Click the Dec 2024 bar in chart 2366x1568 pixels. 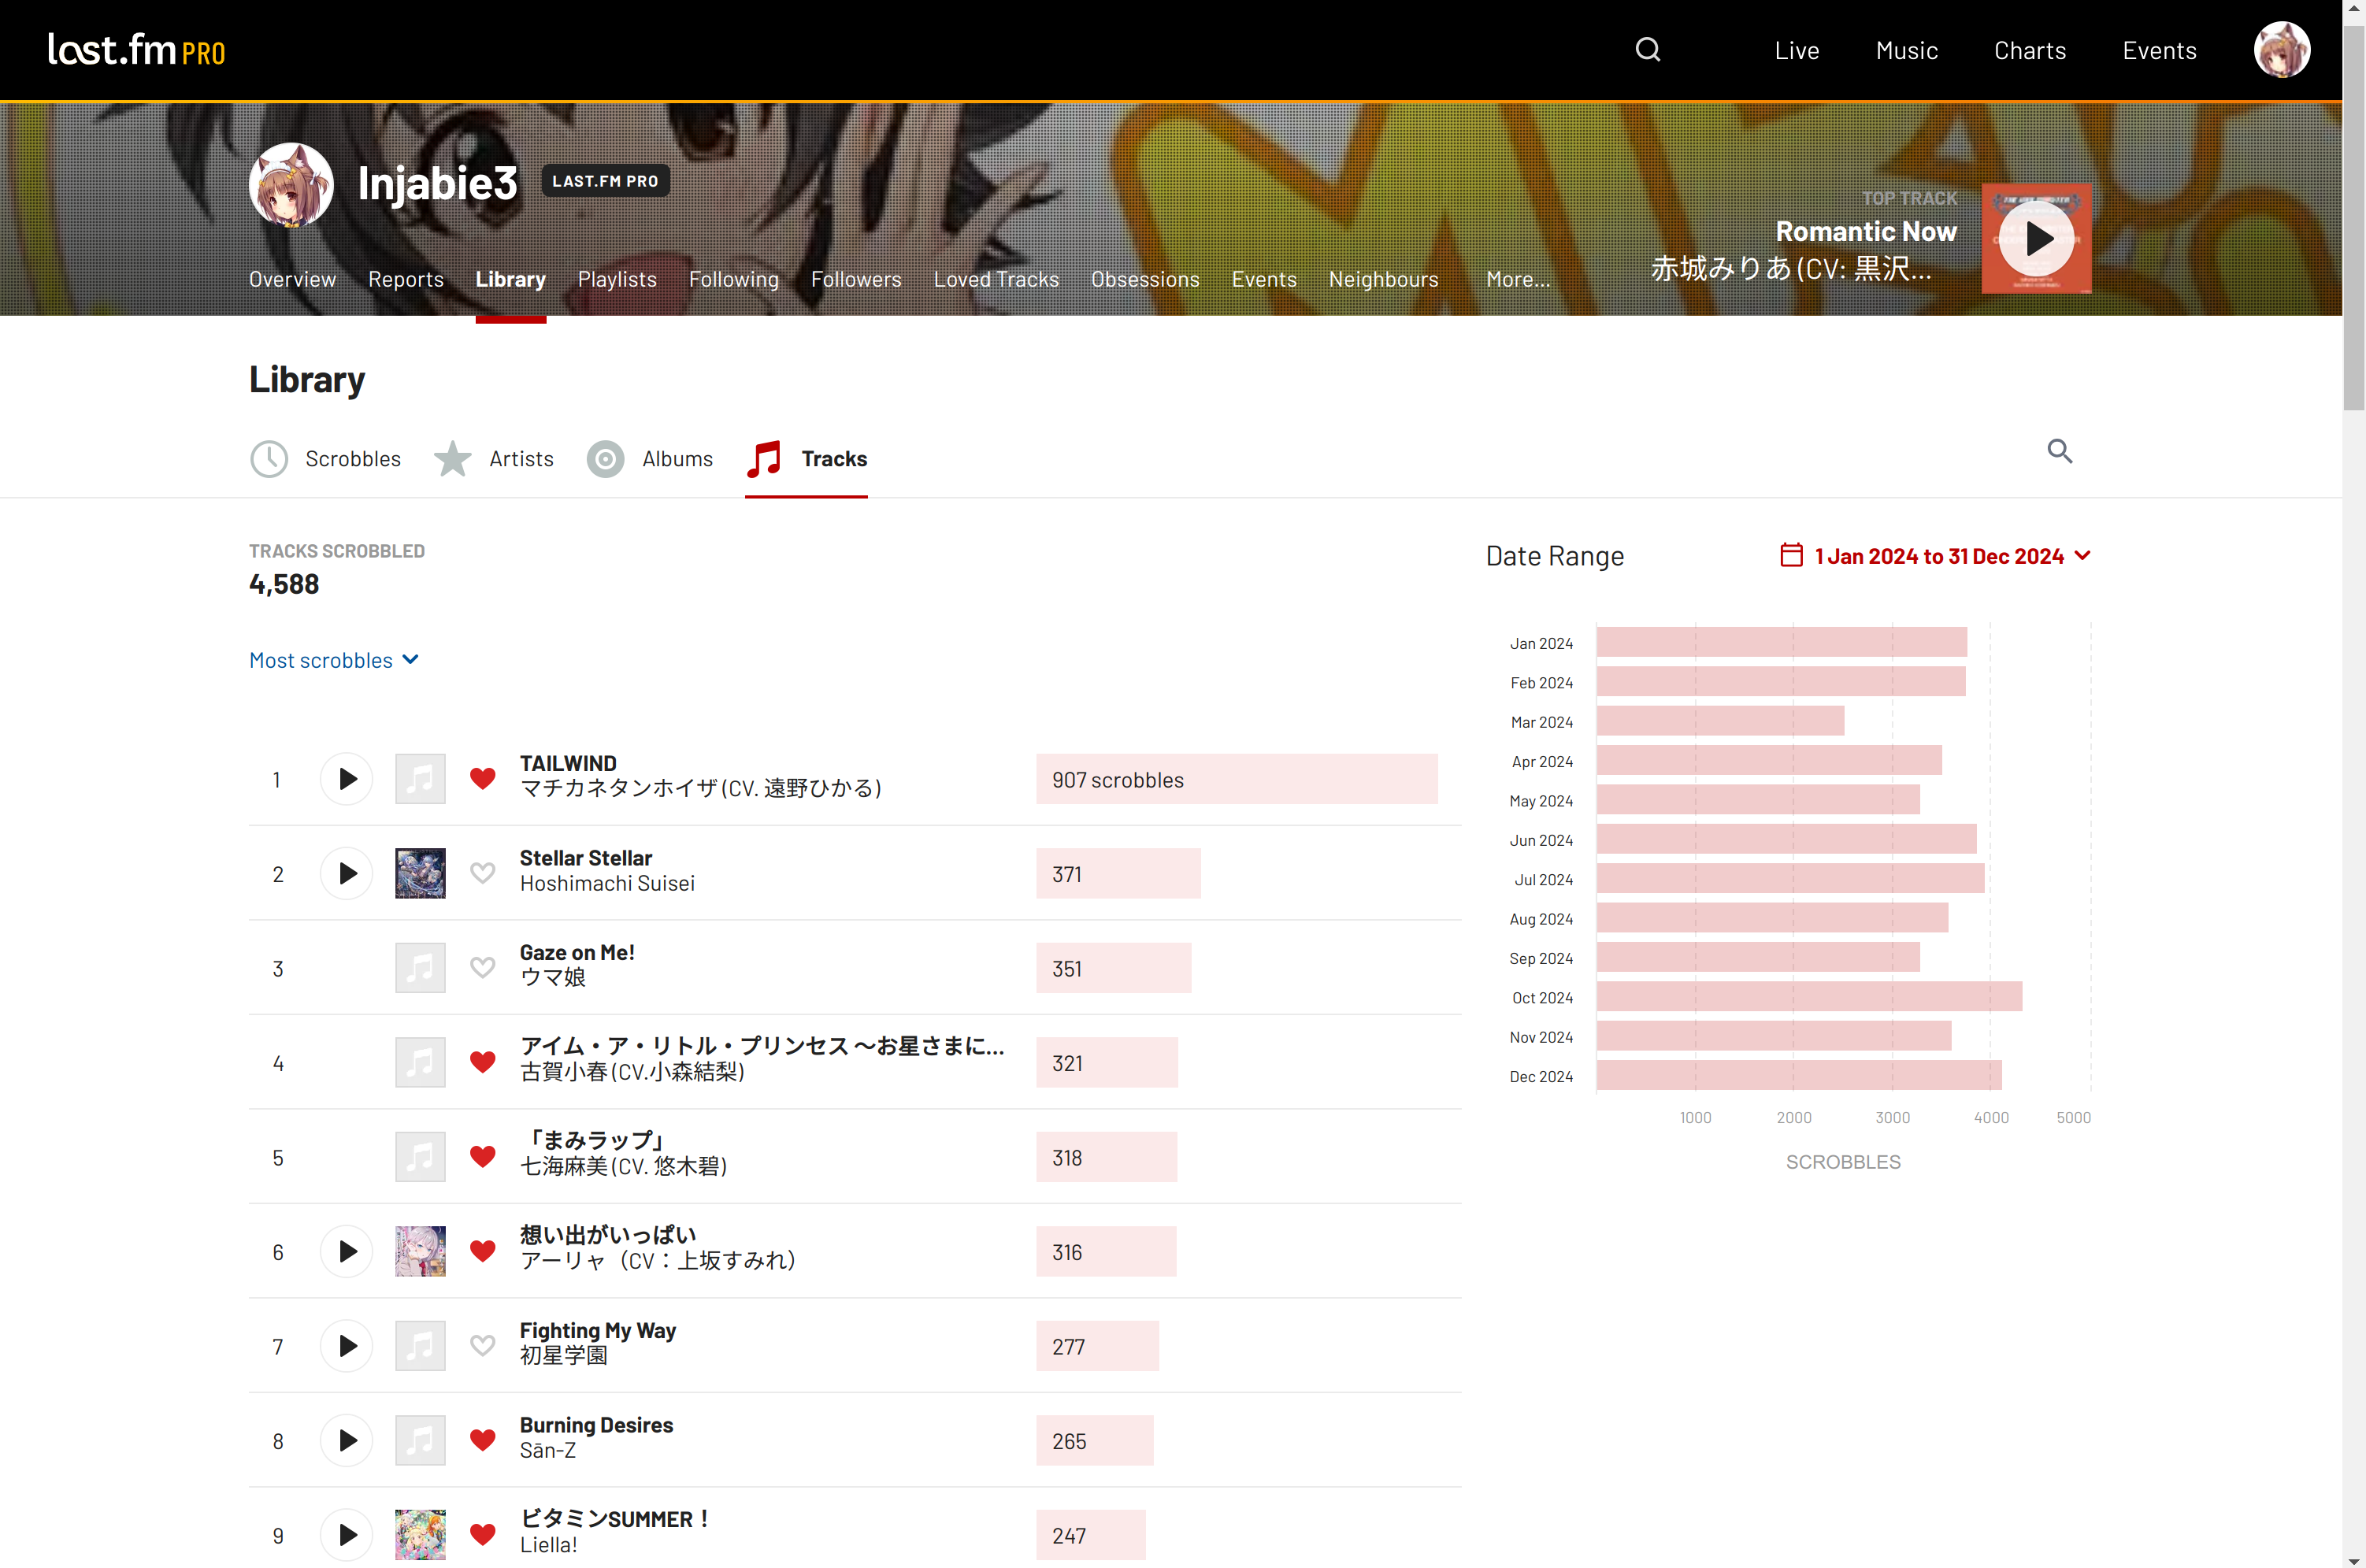coord(1799,1075)
